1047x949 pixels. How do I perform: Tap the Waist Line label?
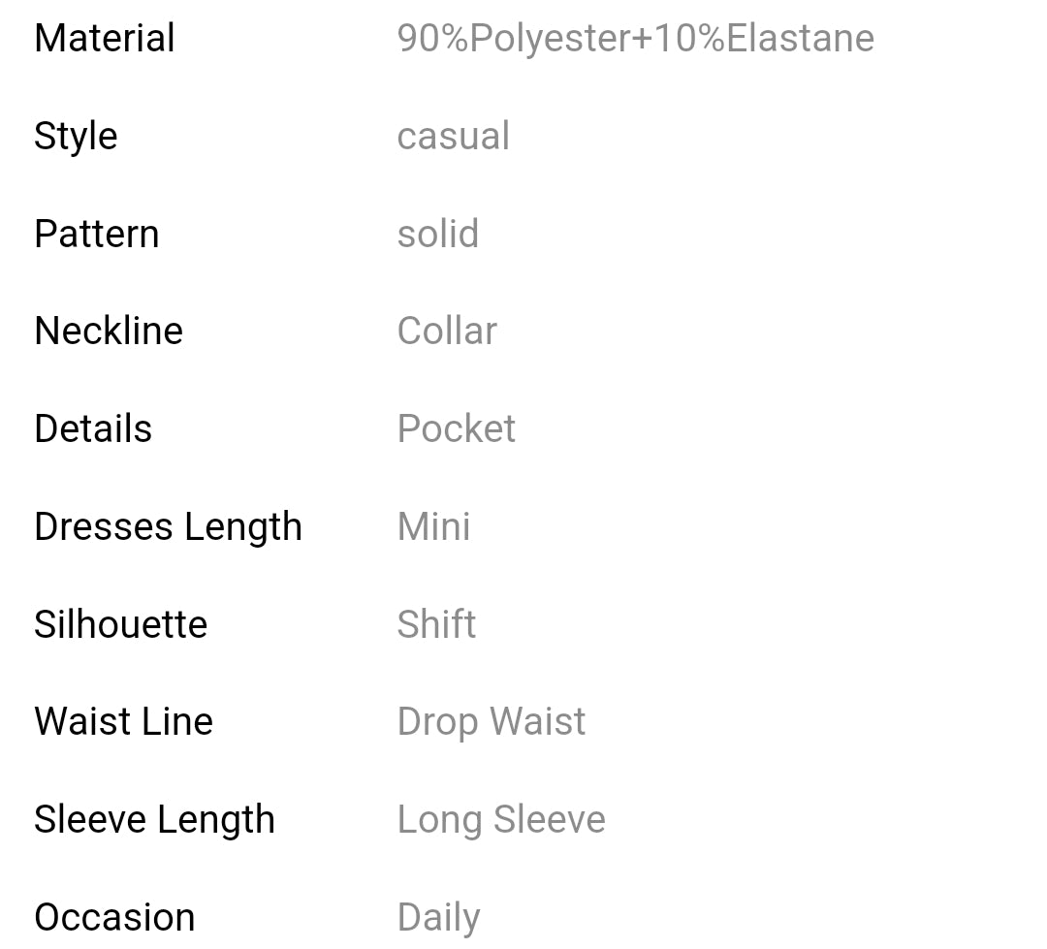tap(123, 721)
